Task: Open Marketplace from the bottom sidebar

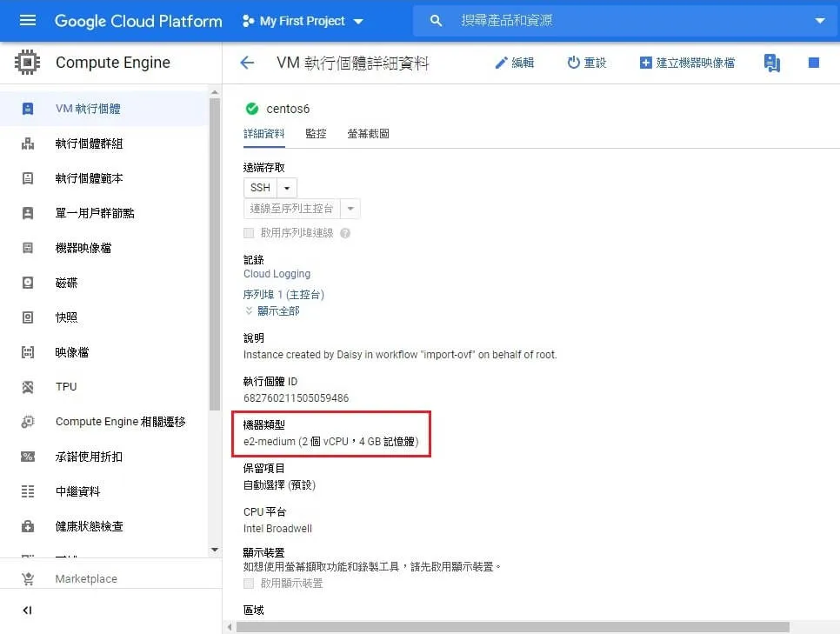Action: point(85,578)
